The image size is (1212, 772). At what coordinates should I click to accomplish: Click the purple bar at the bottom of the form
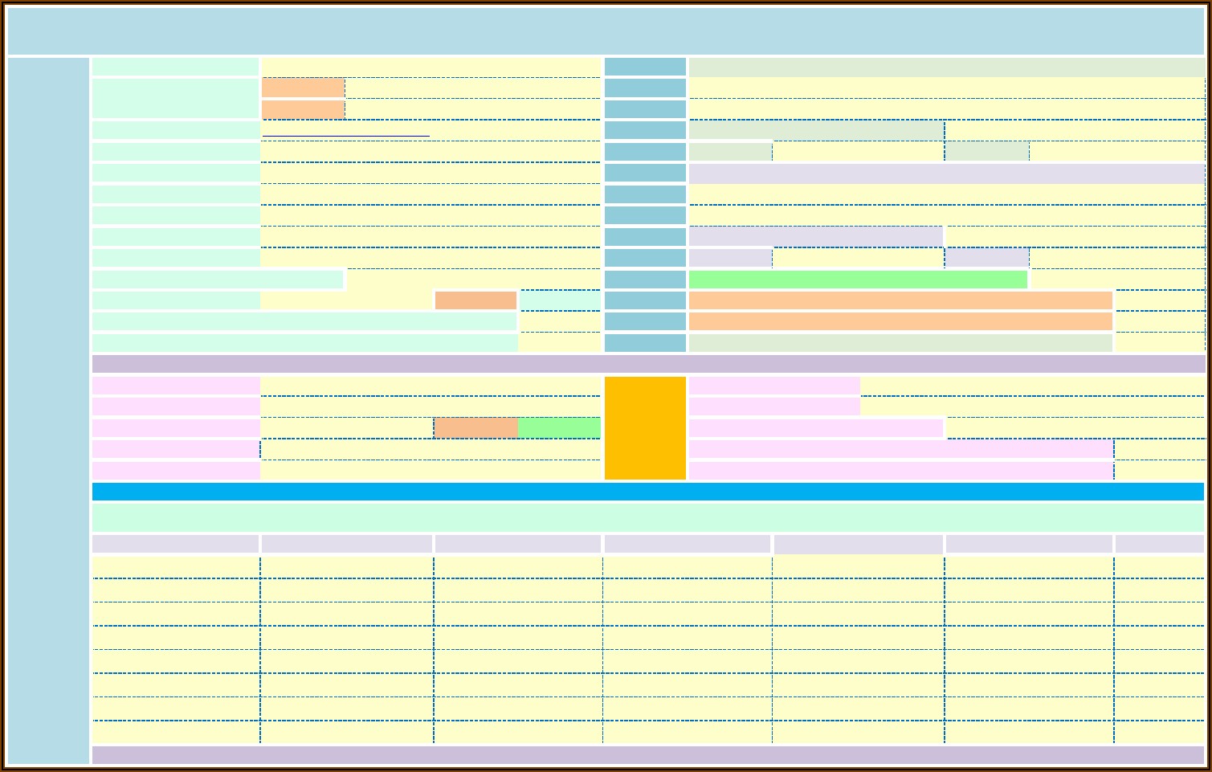[x=647, y=754]
